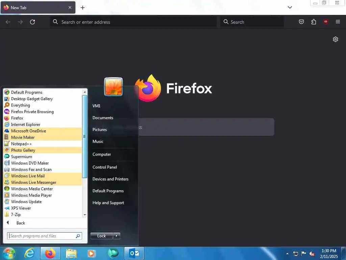Launch Movie Maker
The width and height of the screenshot is (346, 260).
click(43, 137)
